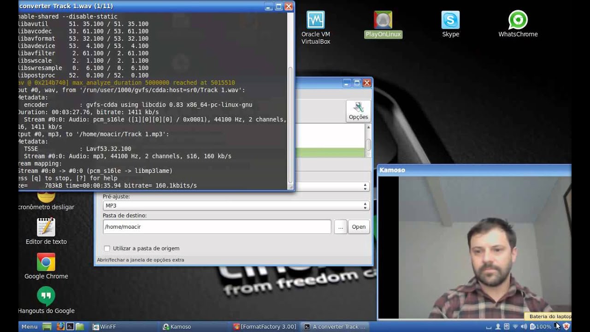
Task: Click the notification bracket tray icon
Action: [x=489, y=327]
